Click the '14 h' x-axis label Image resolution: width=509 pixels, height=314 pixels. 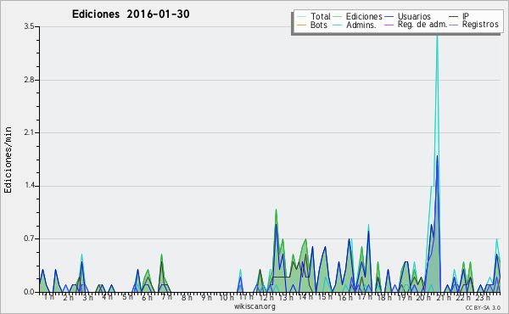pos(305,297)
